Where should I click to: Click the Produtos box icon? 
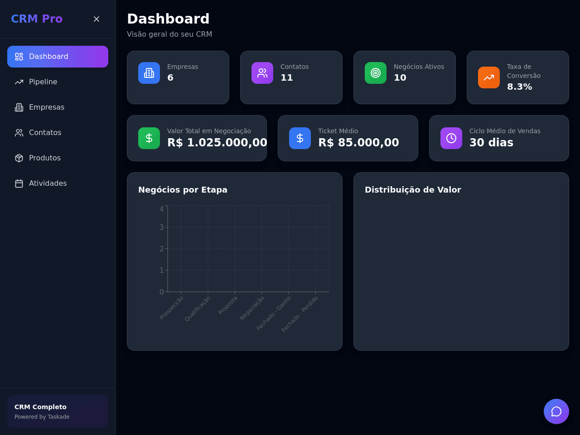[x=19, y=158]
